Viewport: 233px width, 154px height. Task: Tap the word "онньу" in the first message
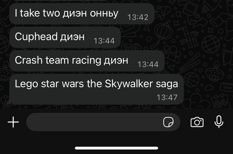pyautogui.click(x=104, y=13)
